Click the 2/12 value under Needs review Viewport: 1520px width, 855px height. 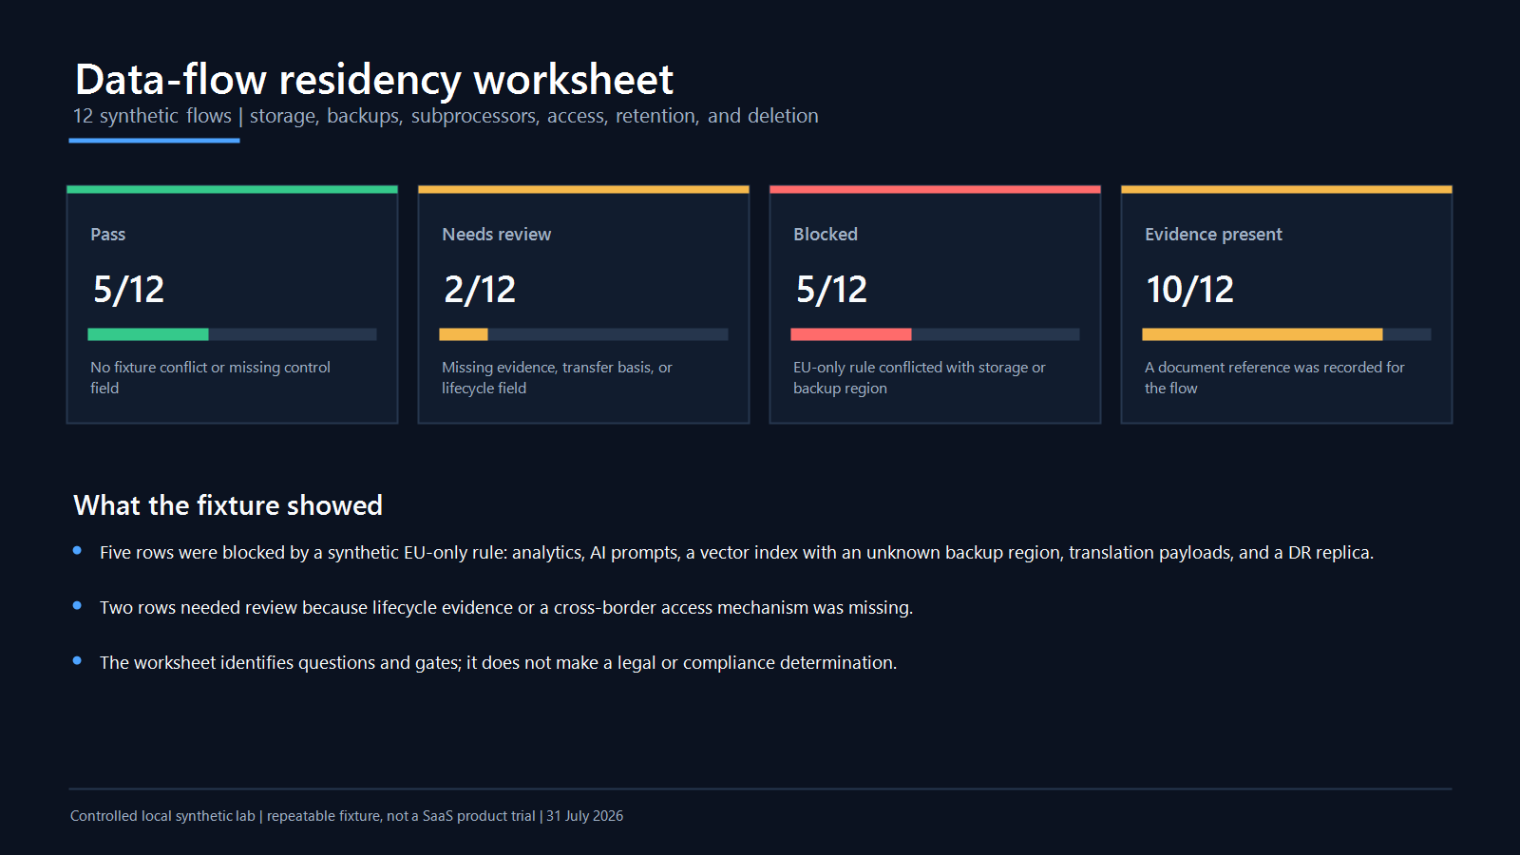pos(480,290)
